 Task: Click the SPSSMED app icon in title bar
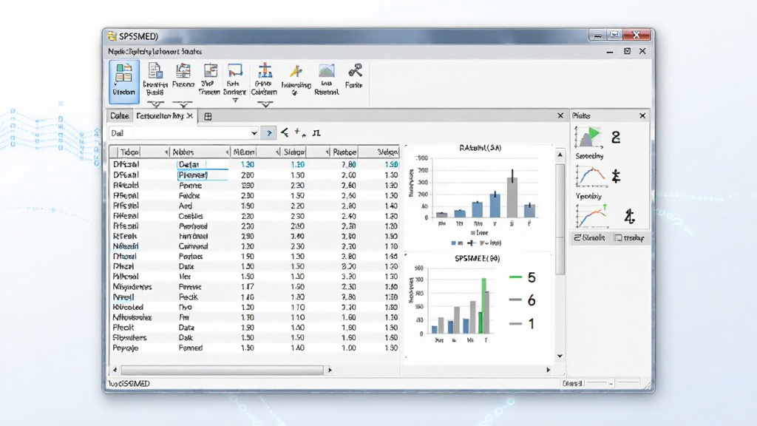point(112,35)
